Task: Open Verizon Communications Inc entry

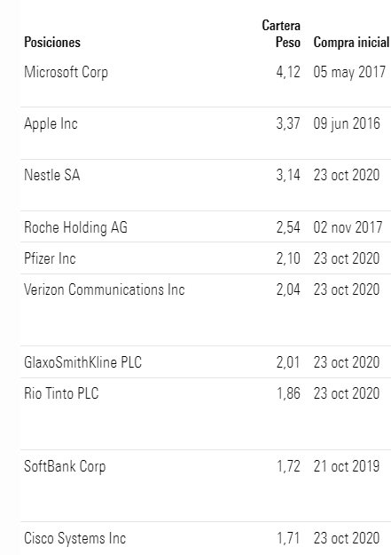Action: tap(105, 289)
